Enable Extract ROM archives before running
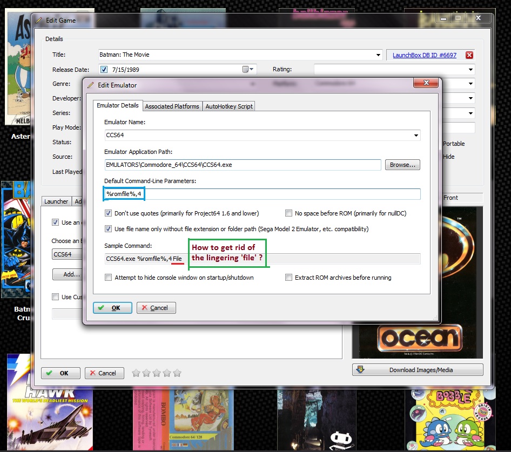Screen dimensions: 511x452 (x=288, y=278)
